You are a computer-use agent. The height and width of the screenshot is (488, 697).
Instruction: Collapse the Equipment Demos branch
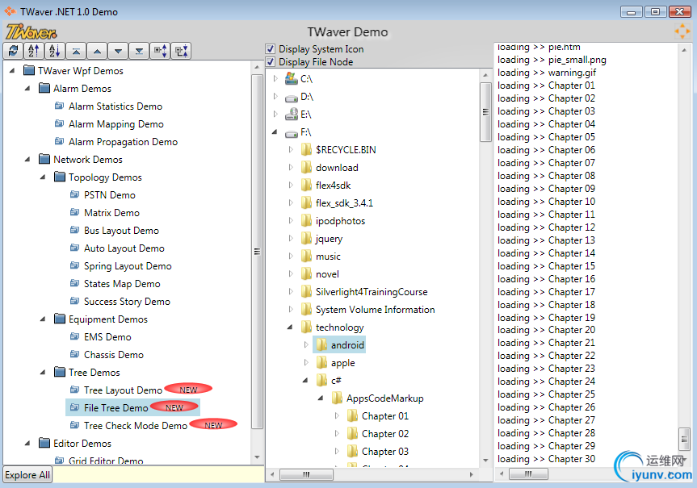[43, 319]
